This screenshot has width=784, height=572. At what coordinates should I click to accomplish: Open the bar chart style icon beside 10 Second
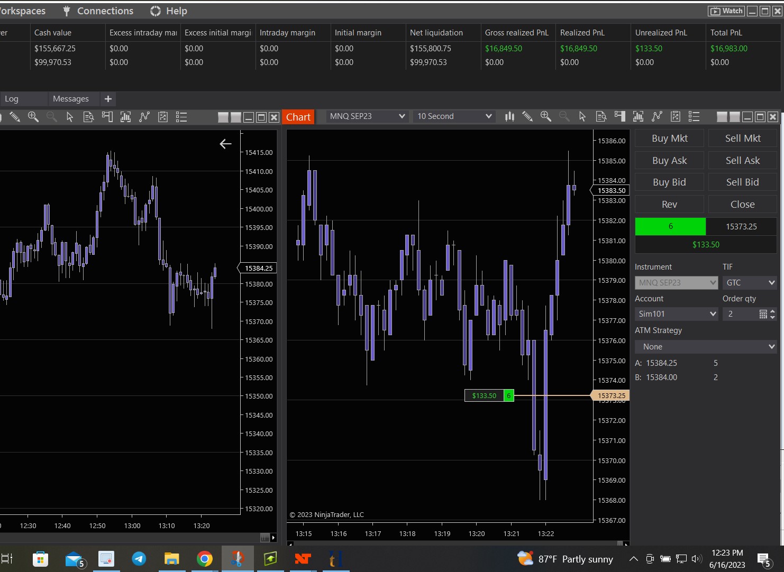tap(509, 116)
